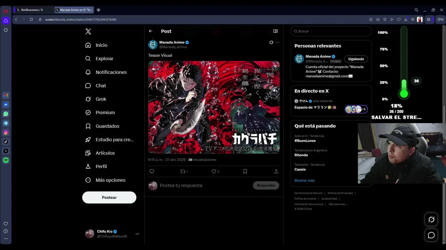Open Opera menu logo button
The image size is (446, 250).
click(6, 11)
